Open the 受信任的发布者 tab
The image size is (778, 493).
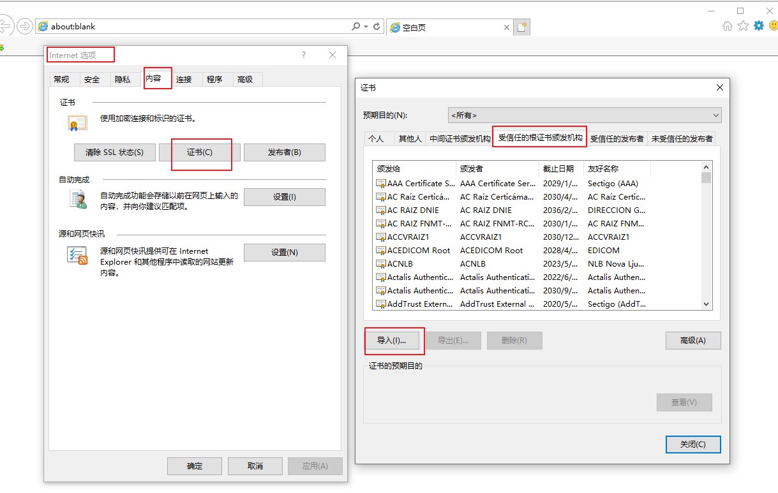pos(617,138)
